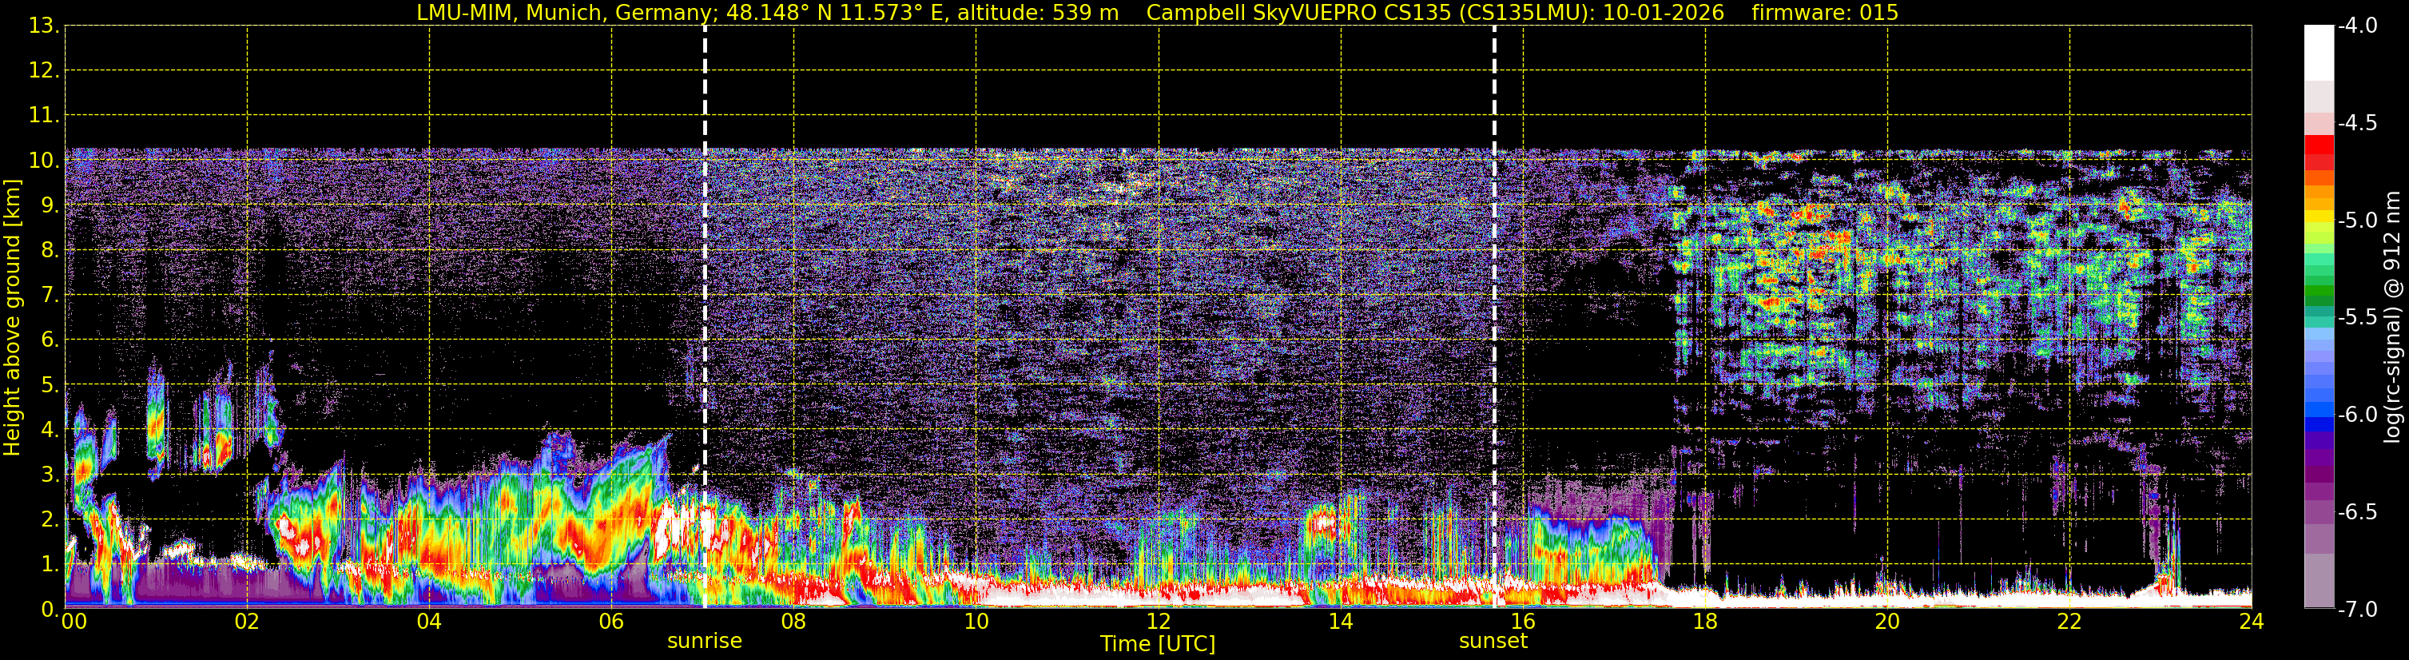Click the time axis tick label 04
The image size is (2409, 660).
[x=429, y=622]
